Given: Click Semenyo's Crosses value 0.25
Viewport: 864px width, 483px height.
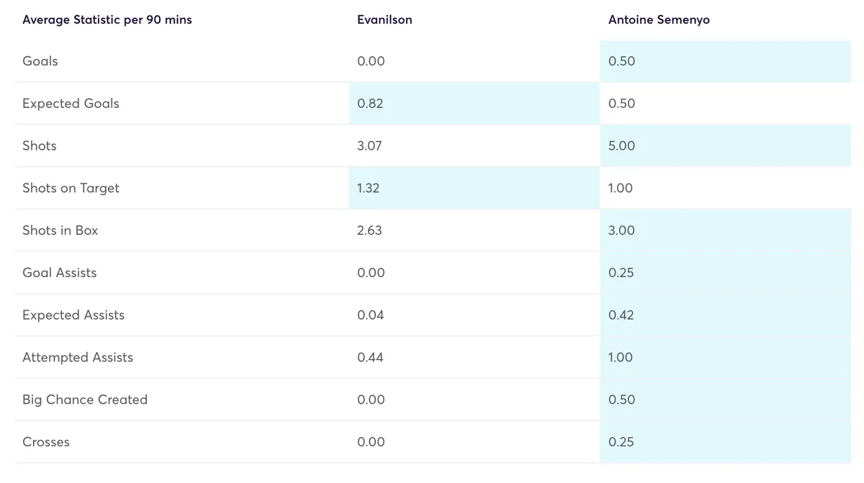Looking at the screenshot, I should pos(621,442).
